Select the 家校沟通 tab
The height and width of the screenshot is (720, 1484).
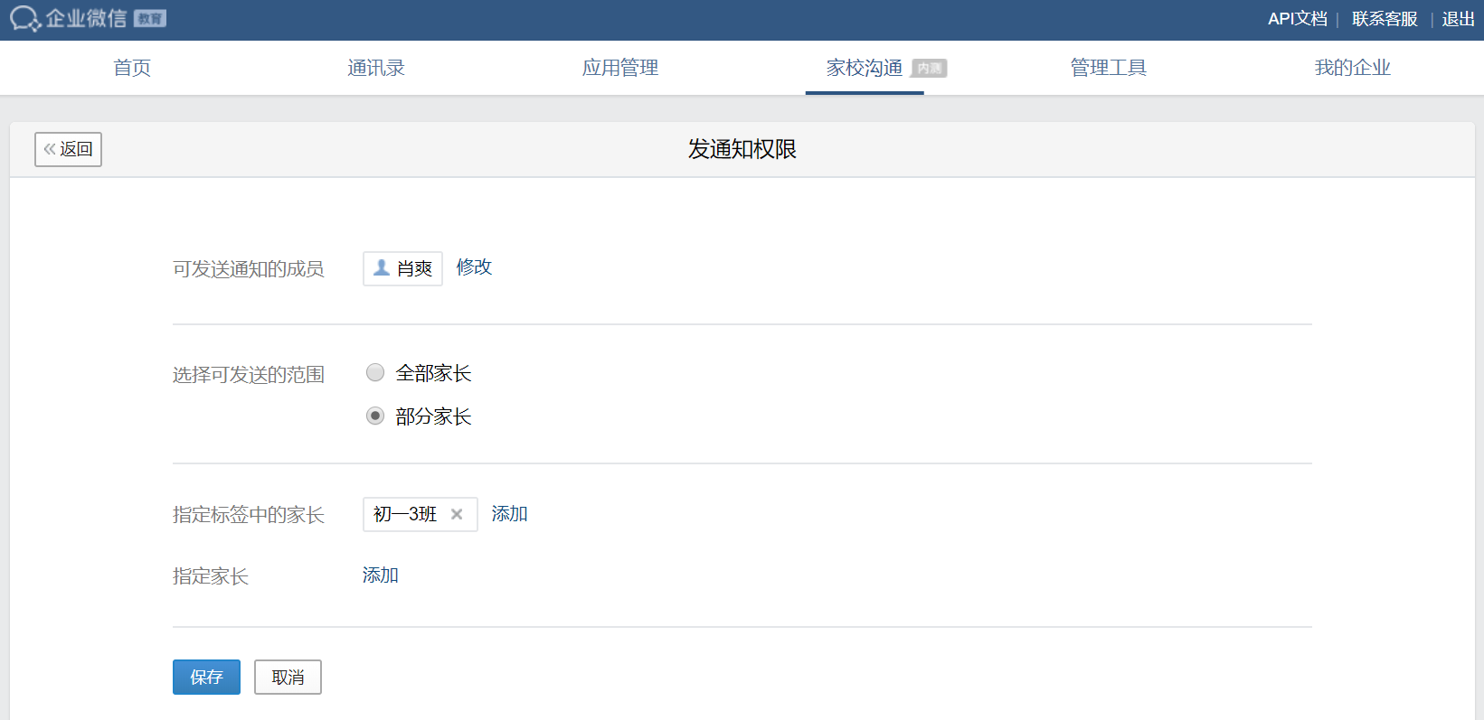pyautogui.click(x=865, y=68)
